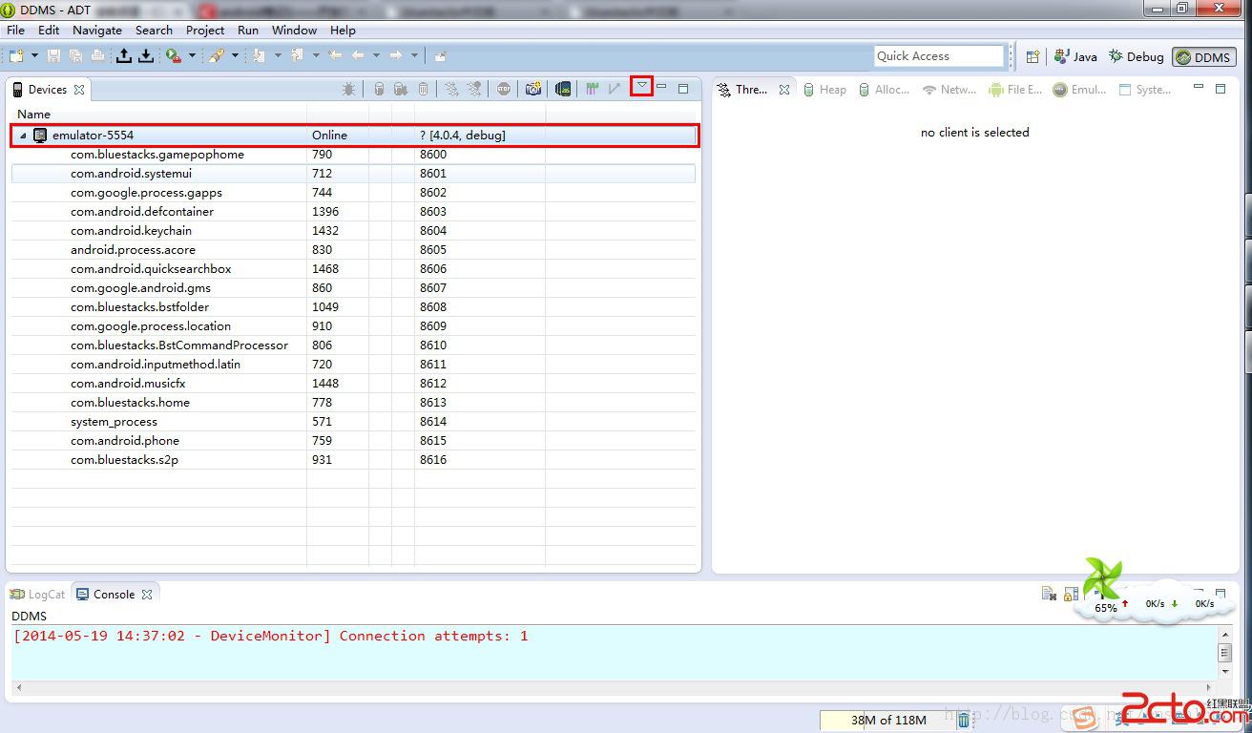Switch to the Syste... tab
1252x733 pixels.
point(1144,89)
